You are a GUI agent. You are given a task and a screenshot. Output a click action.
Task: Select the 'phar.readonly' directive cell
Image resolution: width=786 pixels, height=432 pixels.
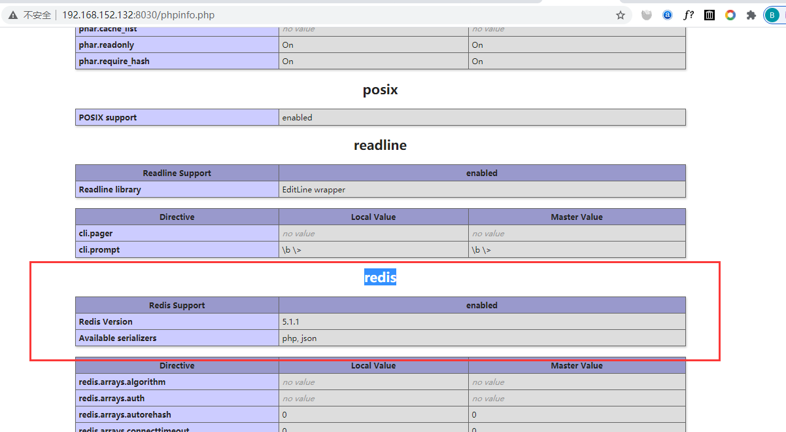[x=177, y=45]
